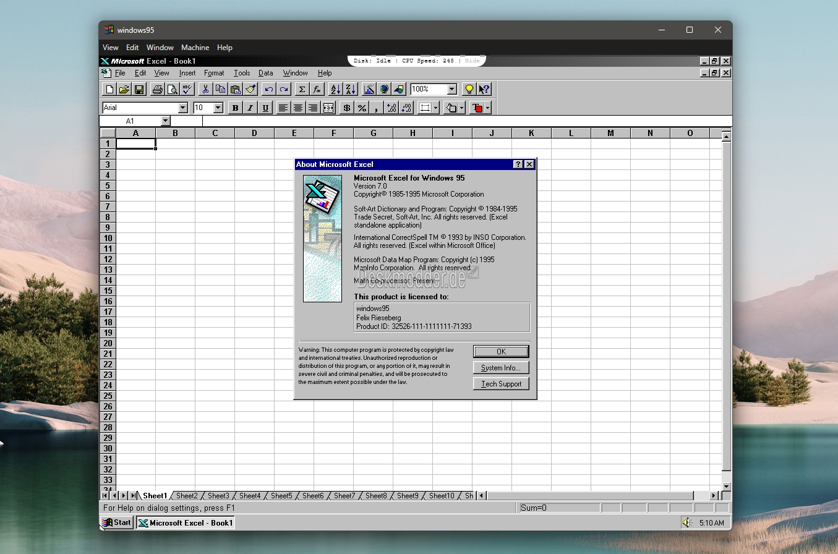Expand the Arial font name dropdown

[182, 108]
